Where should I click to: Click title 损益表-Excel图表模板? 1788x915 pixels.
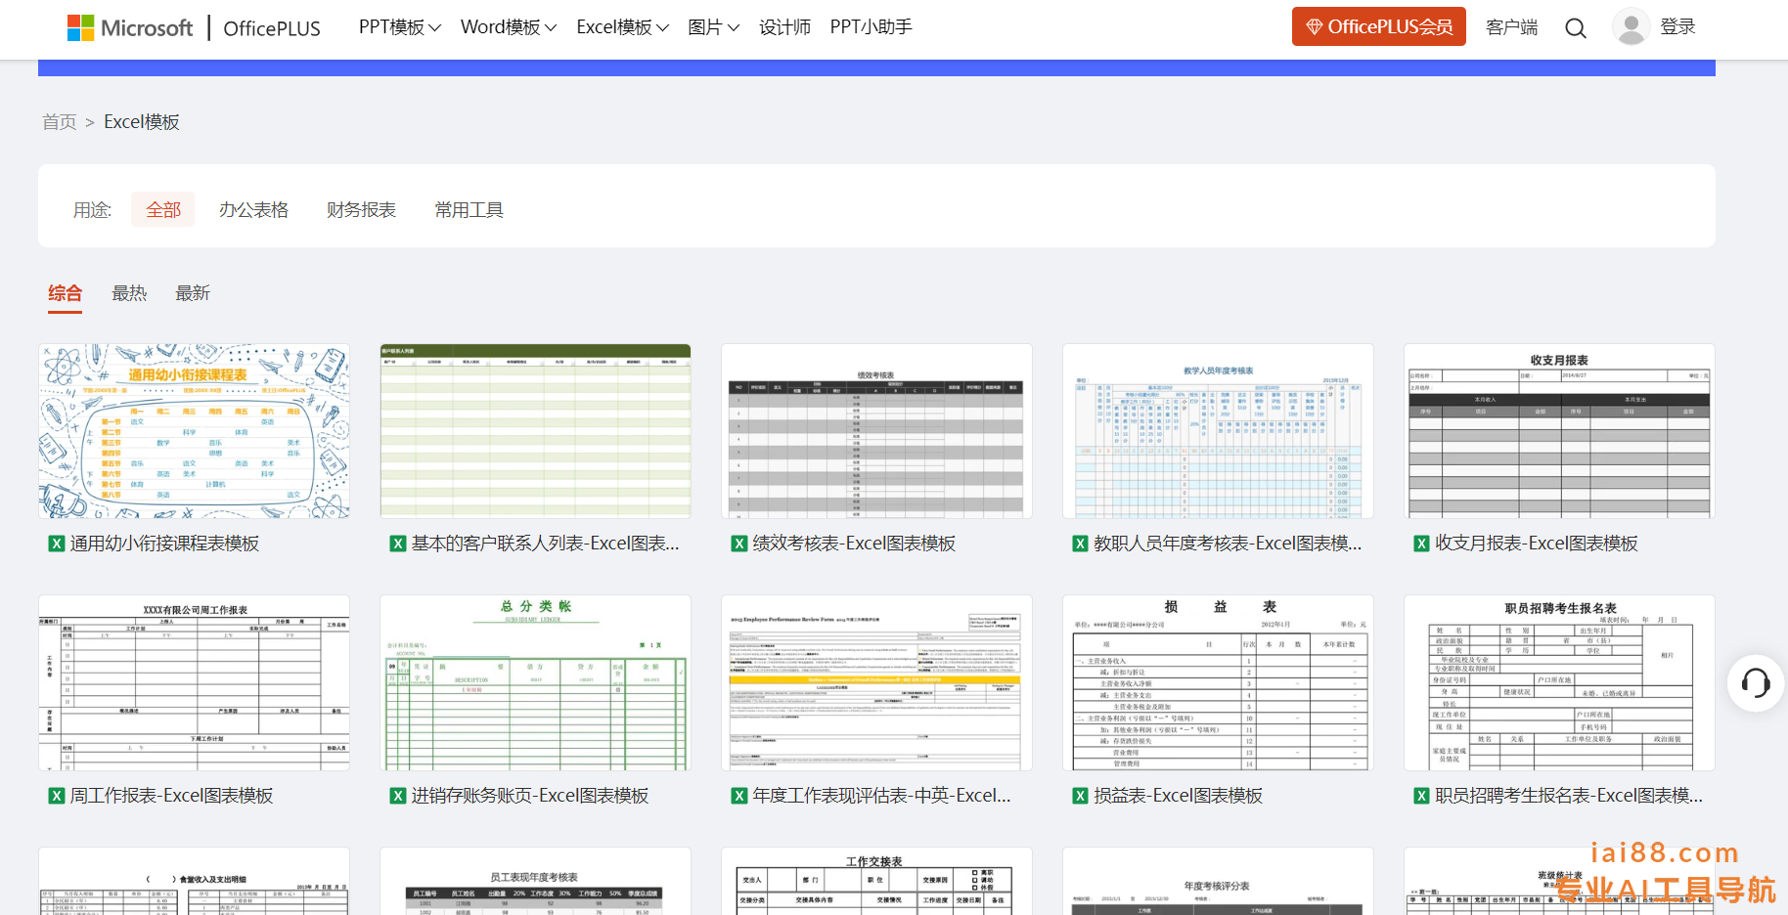1179,796
